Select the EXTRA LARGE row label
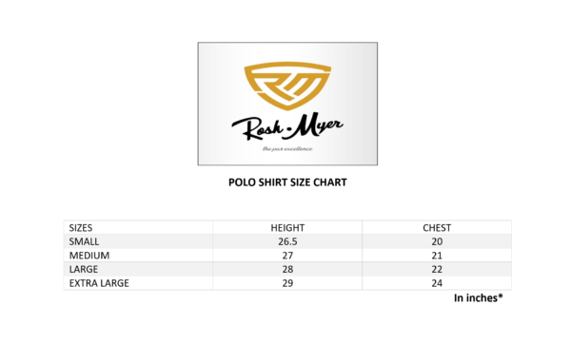Viewport: 571px width, 344px height. tap(99, 283)
